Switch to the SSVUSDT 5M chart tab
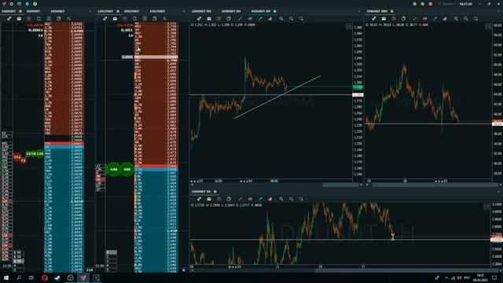The height and width of the screenshot is (283, 503). click(x=231, y=11)
